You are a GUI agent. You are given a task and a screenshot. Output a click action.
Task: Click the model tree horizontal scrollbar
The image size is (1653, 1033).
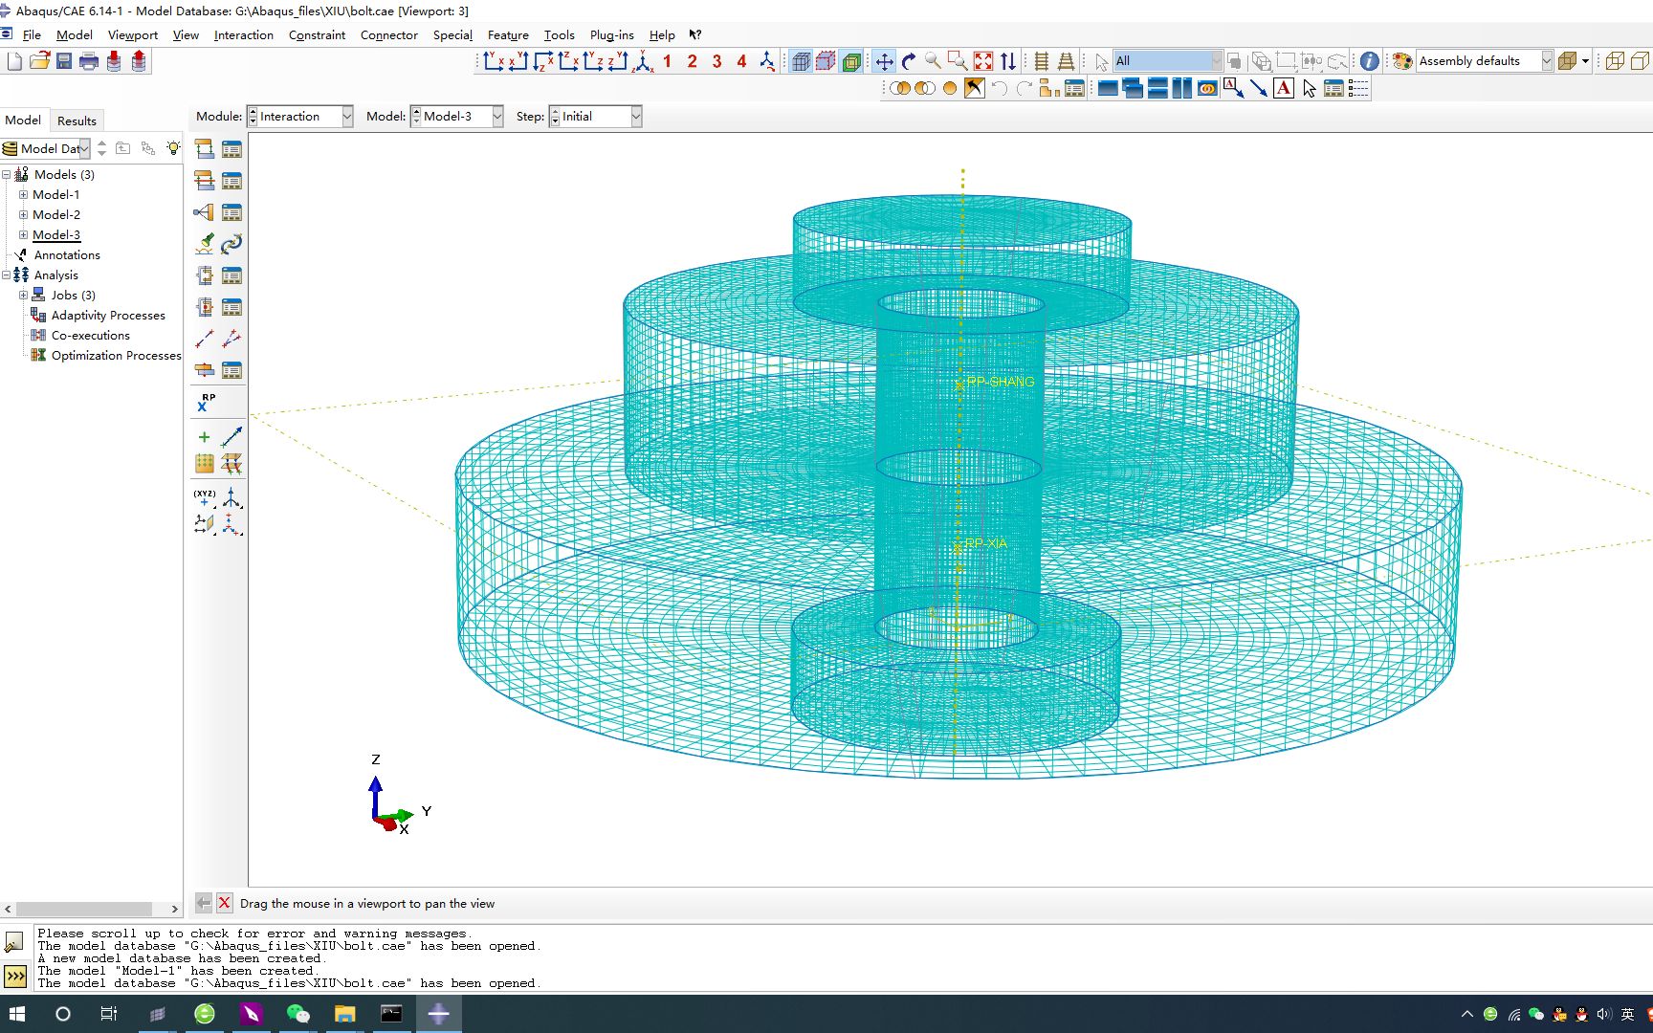pyautogui.click(x=84, y=909)
